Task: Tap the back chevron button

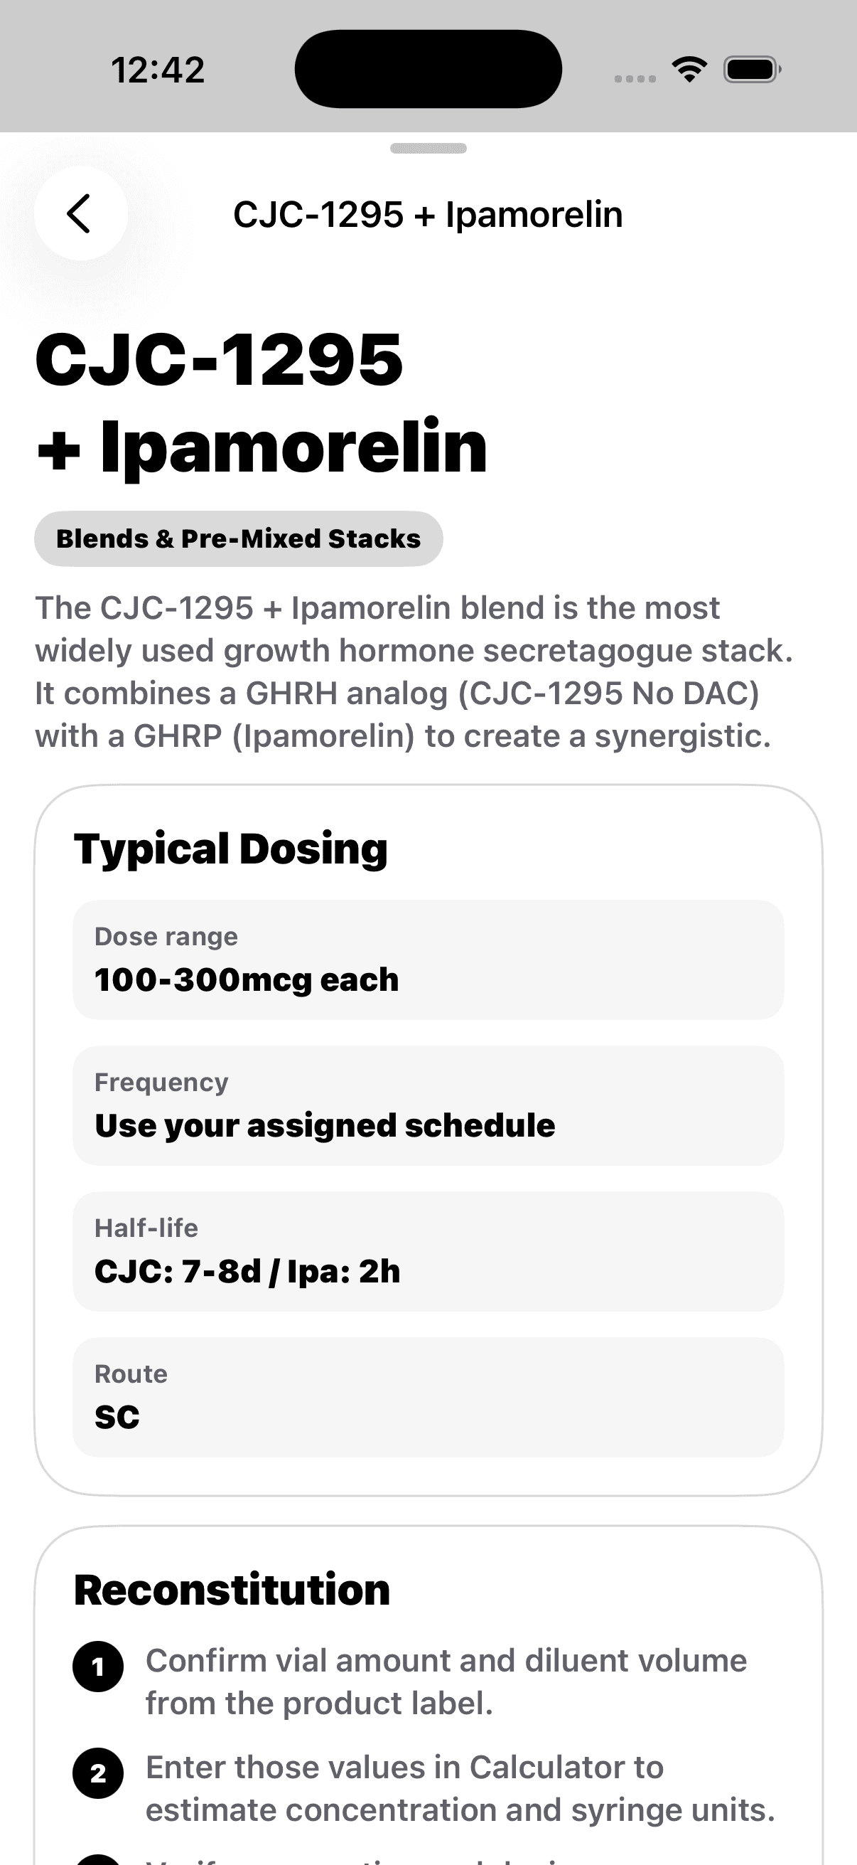Action: tap(81, 213)
